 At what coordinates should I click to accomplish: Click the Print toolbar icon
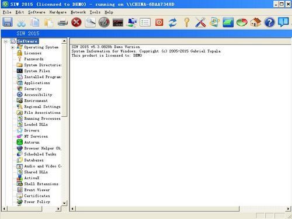(x=62, y=22)
